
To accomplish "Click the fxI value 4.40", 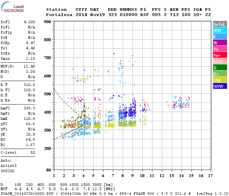I will [30, 48].
